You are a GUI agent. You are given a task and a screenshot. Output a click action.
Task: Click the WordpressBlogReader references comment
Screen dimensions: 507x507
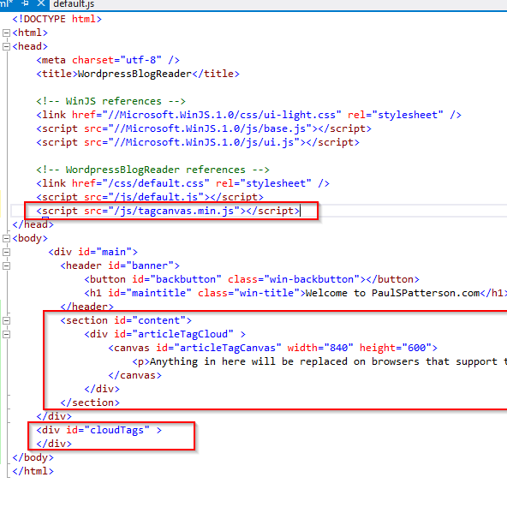[152, 170]
